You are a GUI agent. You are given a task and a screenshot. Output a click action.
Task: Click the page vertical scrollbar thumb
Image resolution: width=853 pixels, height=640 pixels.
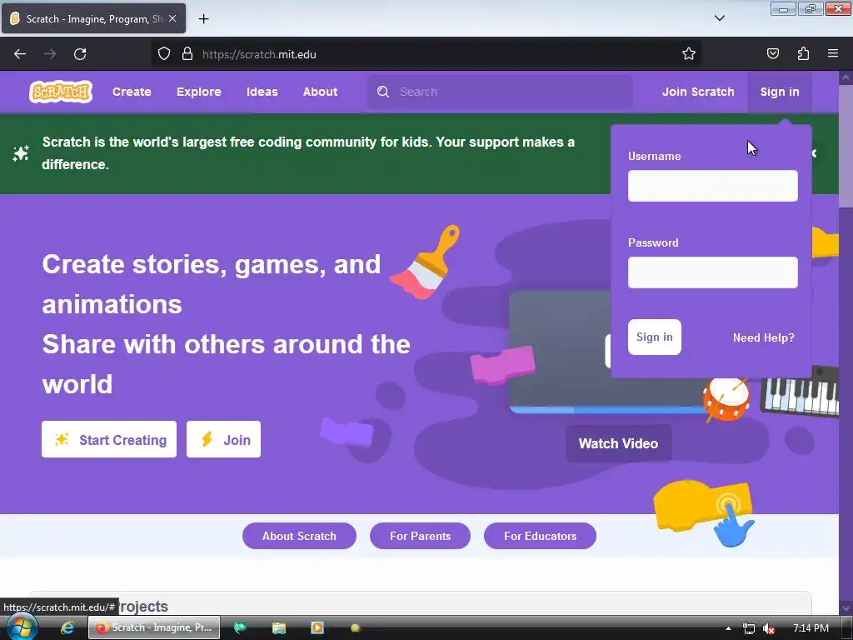click(x=846, y=146)
